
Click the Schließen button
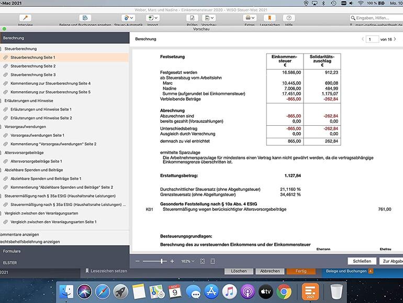(x=362, y=261)
